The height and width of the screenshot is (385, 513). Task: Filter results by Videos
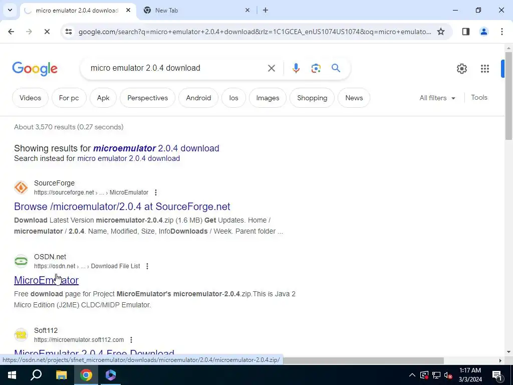pyautogui.click(x=30, y=98)
